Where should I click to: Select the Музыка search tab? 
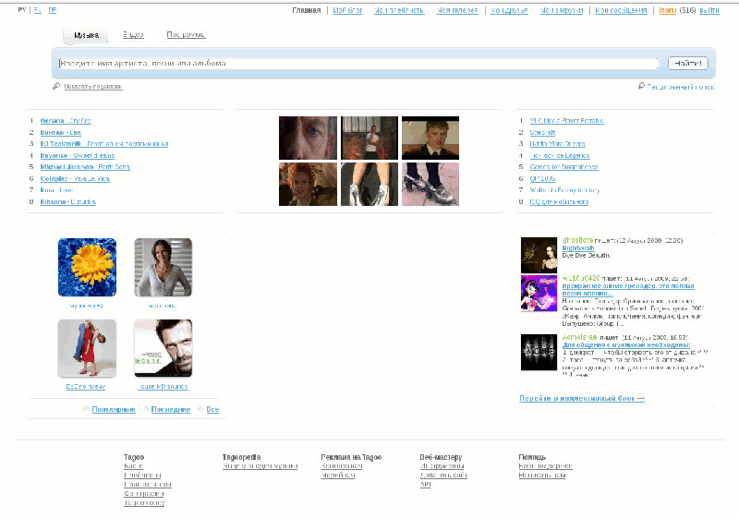86,35
